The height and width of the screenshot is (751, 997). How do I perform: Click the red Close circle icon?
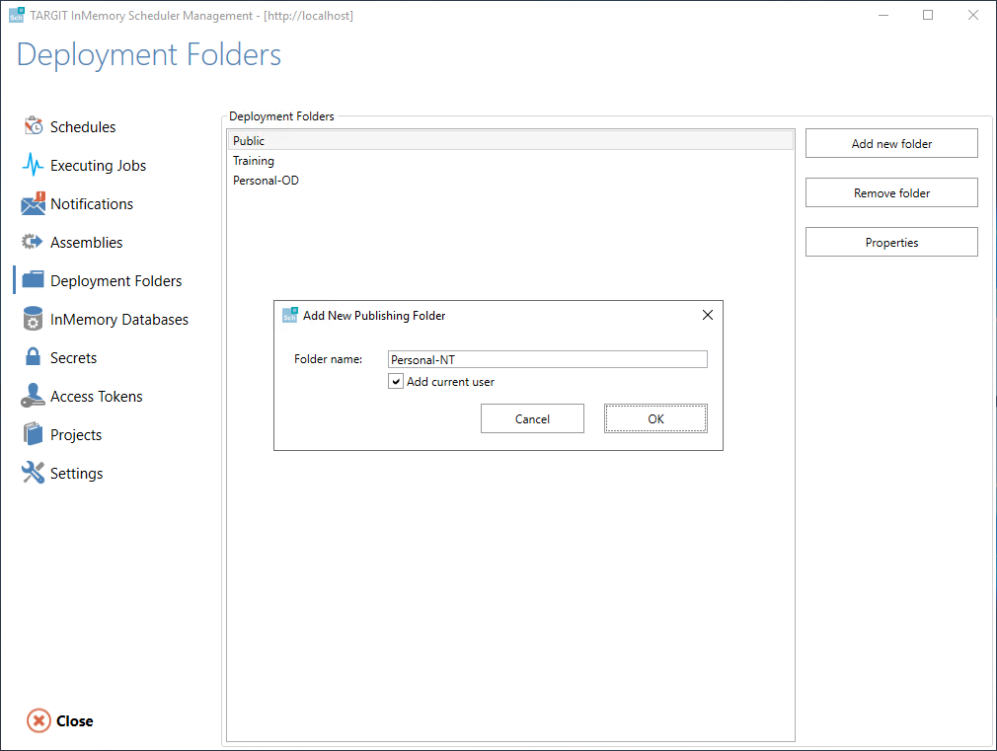click(x=38, y=720)
